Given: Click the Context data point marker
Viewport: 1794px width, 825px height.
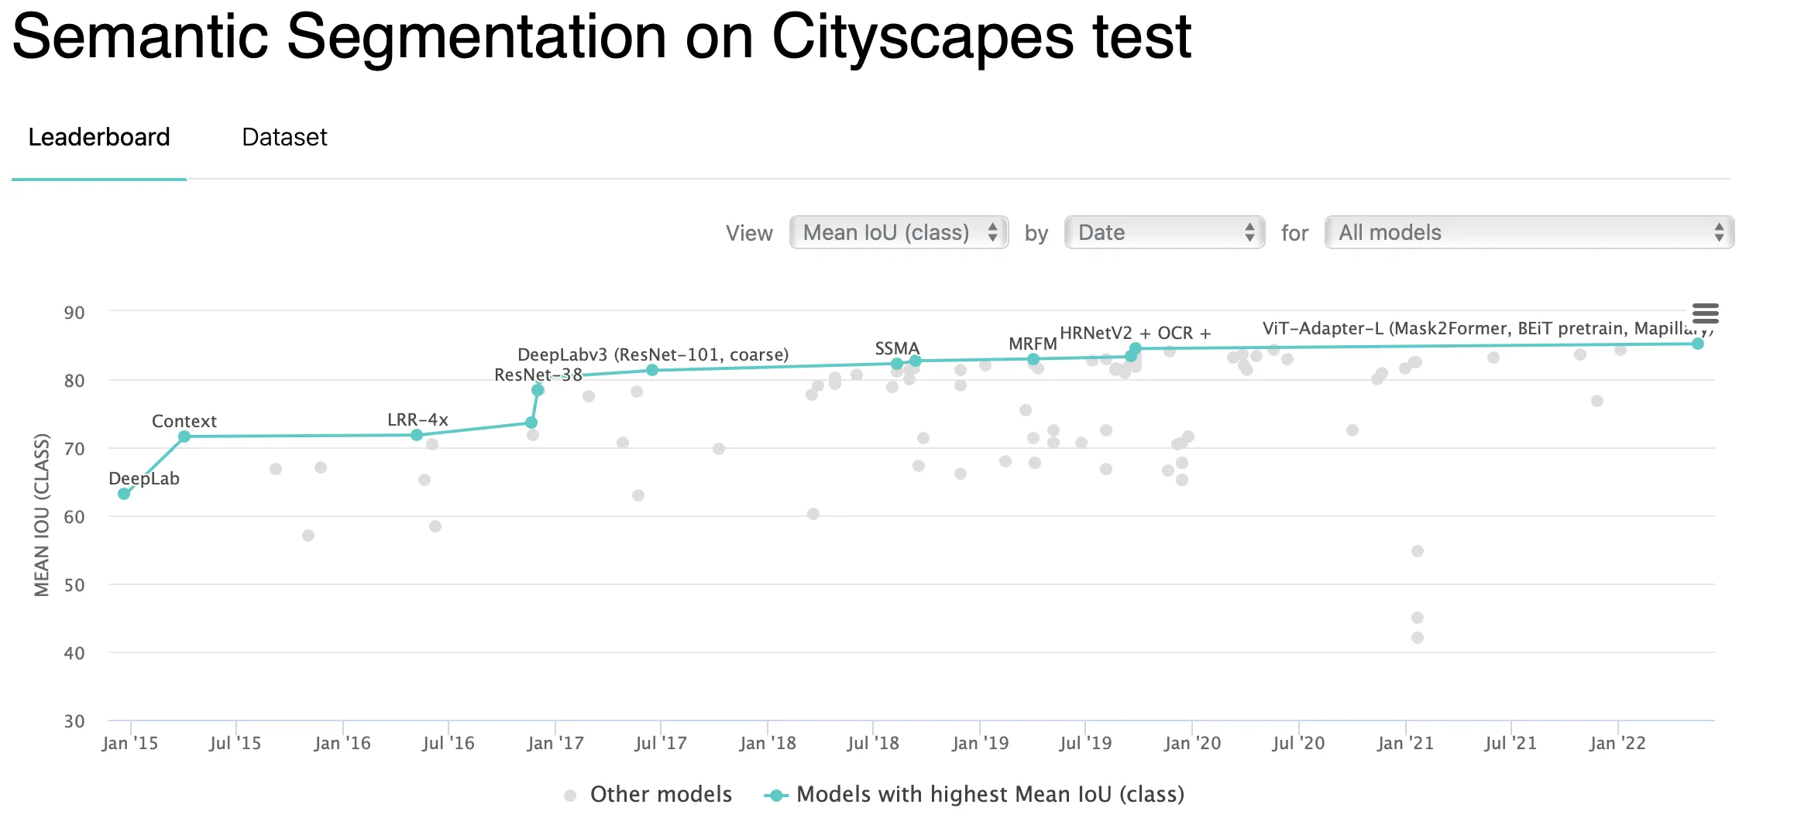Looking at the screenshot, I should point(184,436).
